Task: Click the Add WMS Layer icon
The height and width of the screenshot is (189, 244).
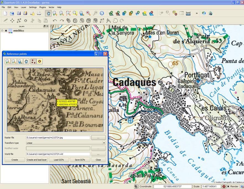Action: [138, 13]
